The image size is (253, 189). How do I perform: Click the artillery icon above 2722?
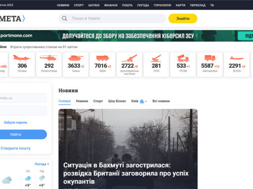(x=129, y=59)
